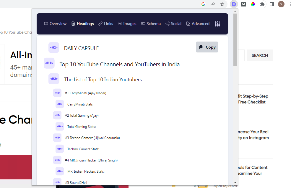Switch to the Advanced tab
This screenshot has width=291, height=188.
pyautogui.click(x=198, y=24)
